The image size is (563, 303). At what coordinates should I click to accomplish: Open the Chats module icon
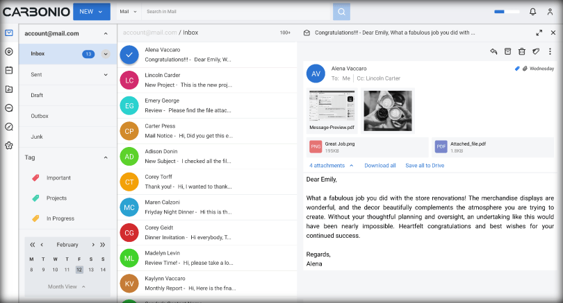[9, 107]
